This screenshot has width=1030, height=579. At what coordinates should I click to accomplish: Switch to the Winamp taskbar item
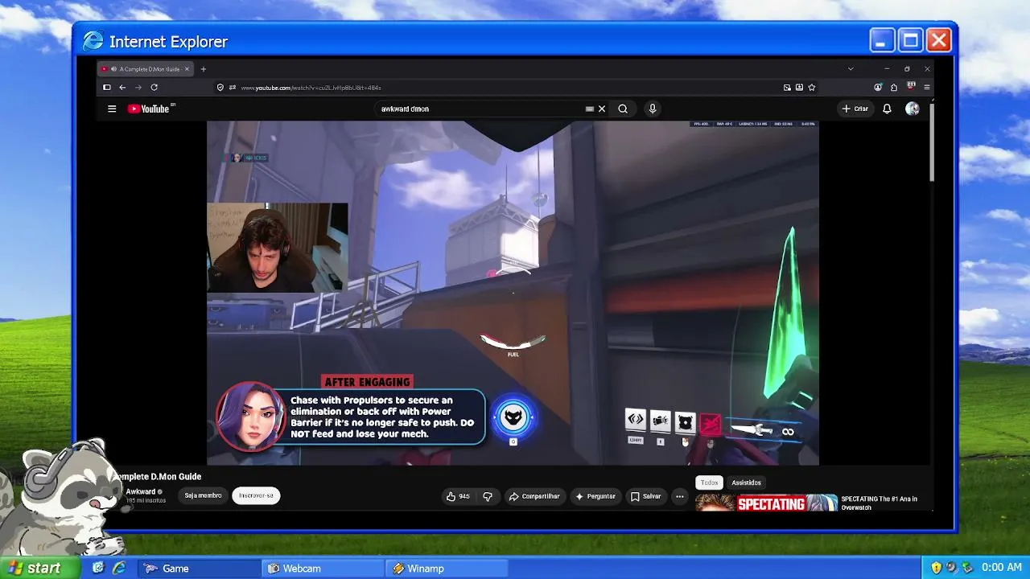click(447, 569)
